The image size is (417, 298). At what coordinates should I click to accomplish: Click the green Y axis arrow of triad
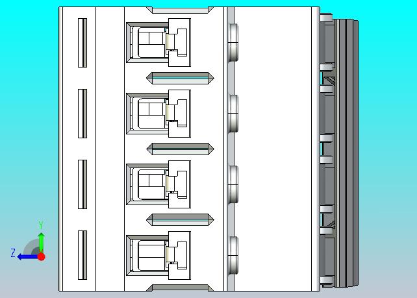tap(41, 242)
